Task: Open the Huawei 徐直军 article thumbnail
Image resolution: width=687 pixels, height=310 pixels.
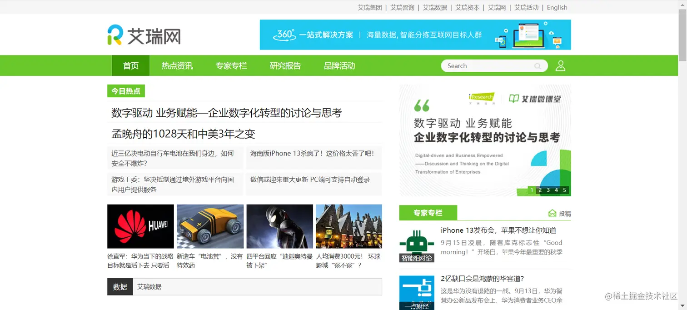Action: [x=140, y=226]
